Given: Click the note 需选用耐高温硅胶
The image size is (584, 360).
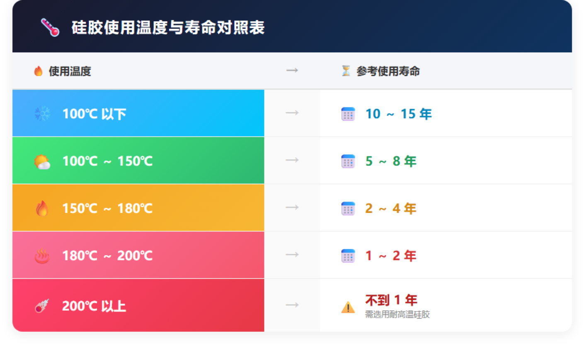Looking at the screenshot, I should [397, 314].
